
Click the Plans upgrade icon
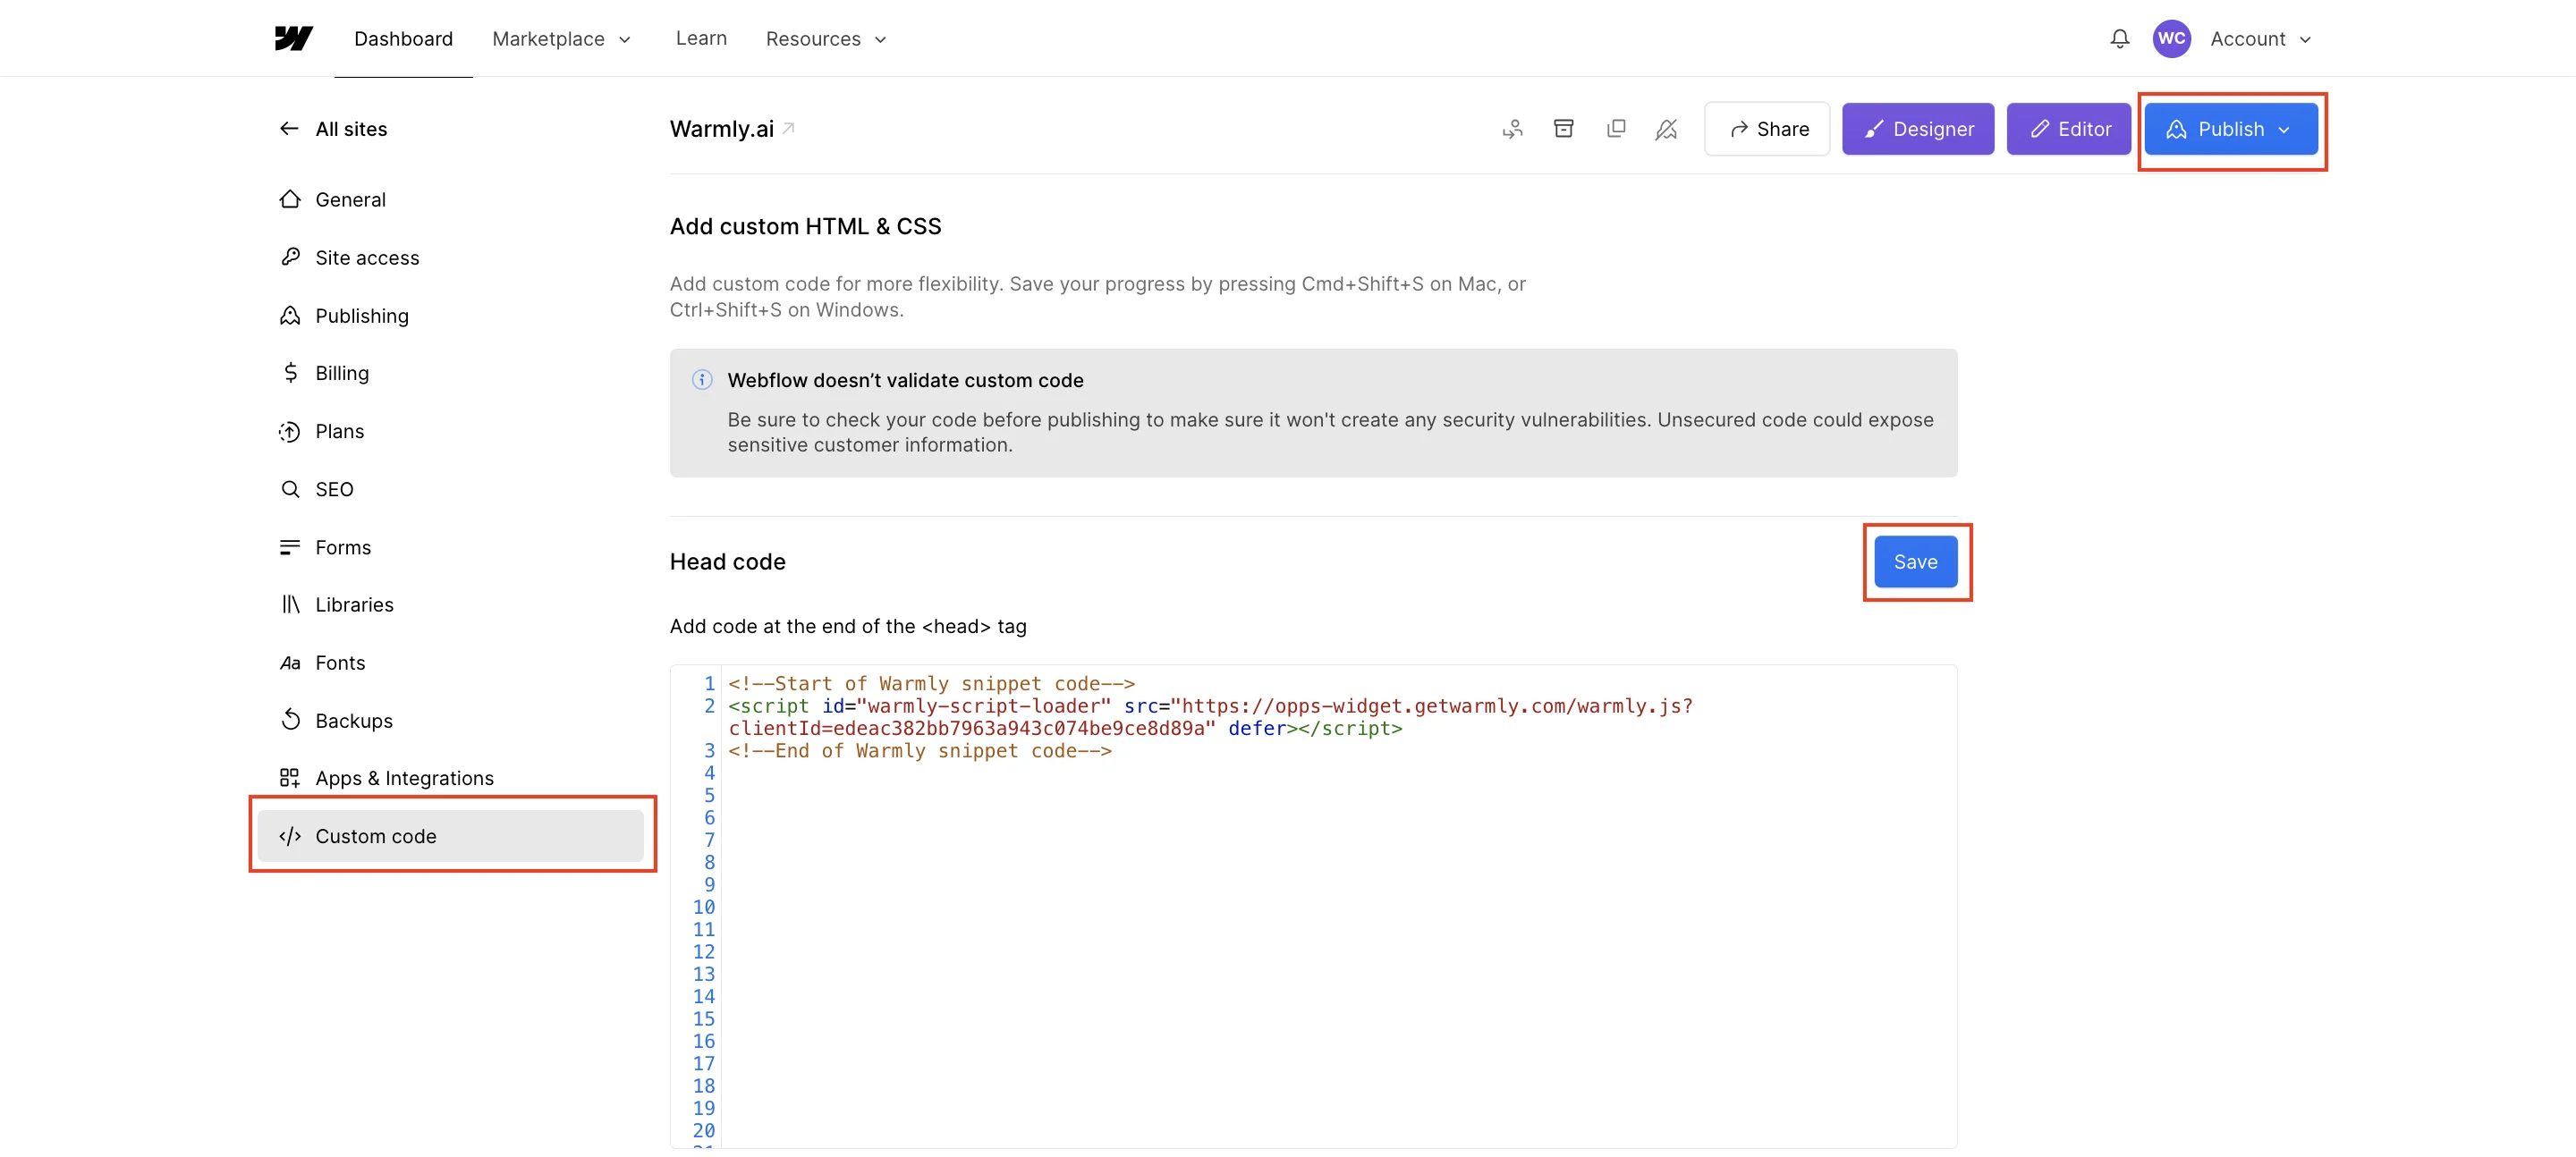coord(290,431)
